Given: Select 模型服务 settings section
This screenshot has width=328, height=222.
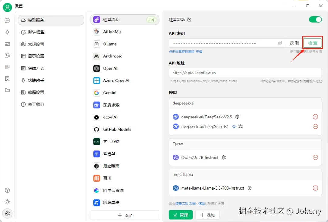Looking at the screenshot, I should tap(51, 20).
